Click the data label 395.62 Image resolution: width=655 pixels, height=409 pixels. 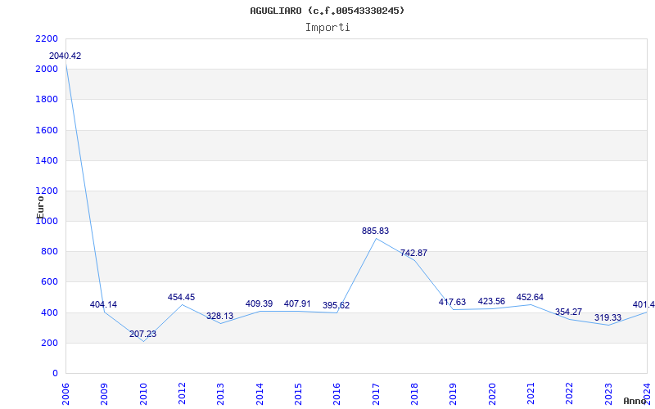(336, 305)
